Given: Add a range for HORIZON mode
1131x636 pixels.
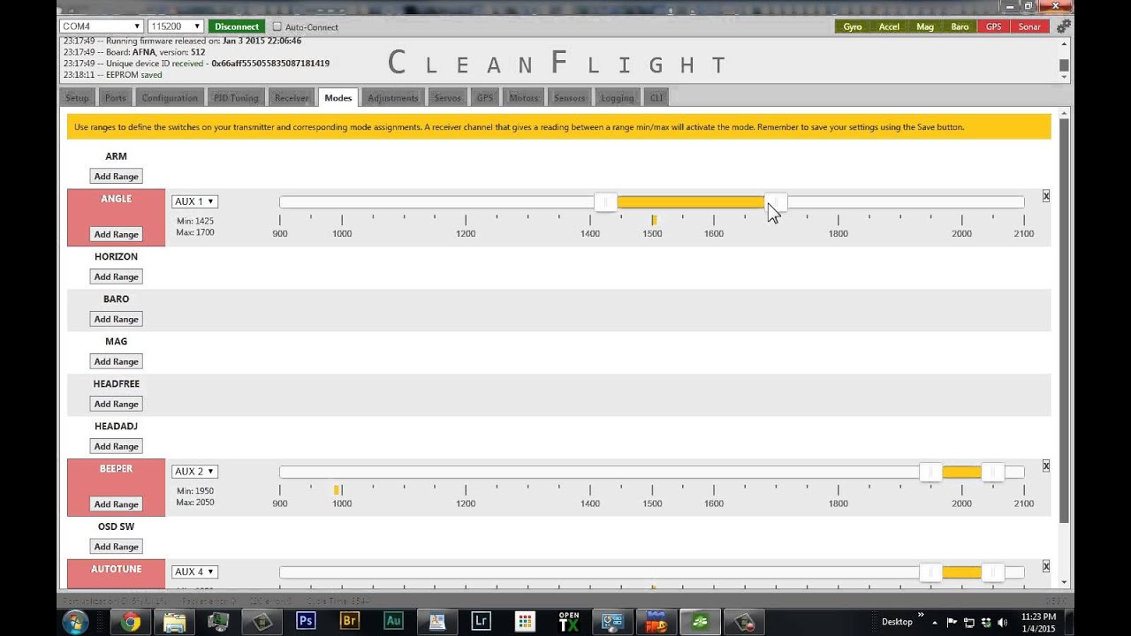Looking at the screenshot, I should tap(116, 276).
